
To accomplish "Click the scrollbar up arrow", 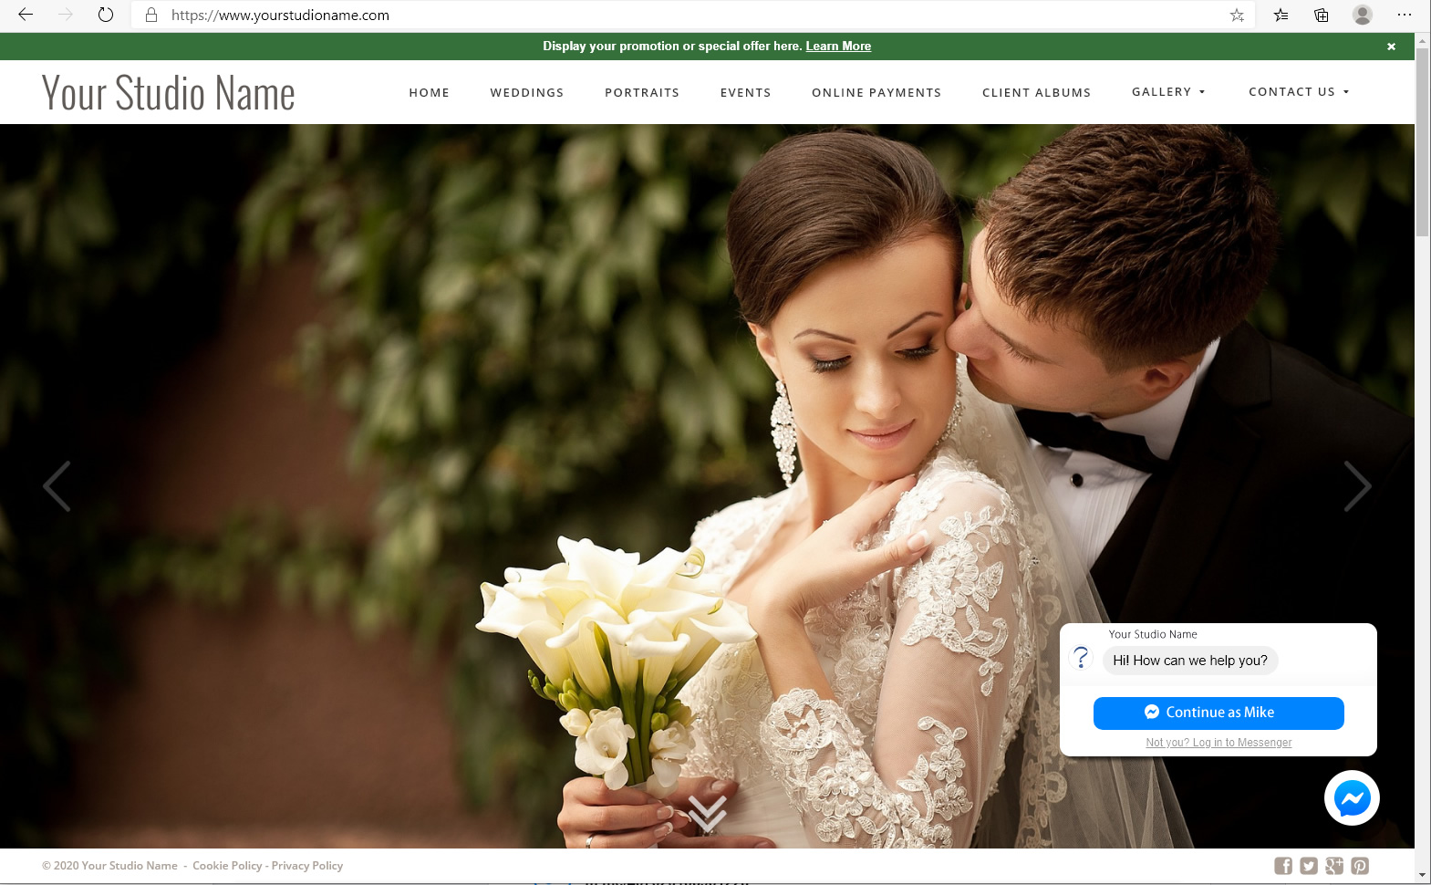I will pos(1423,40).
